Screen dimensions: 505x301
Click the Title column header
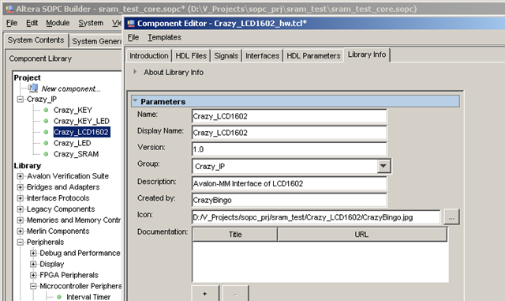coord(235,235)
